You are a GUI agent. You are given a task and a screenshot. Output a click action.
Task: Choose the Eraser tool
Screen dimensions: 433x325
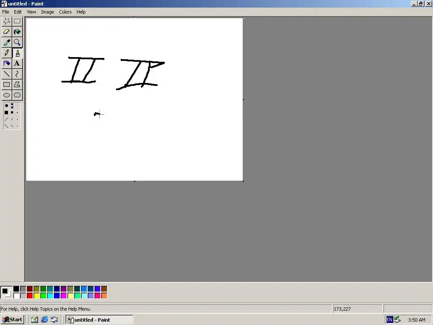[7, 32]
